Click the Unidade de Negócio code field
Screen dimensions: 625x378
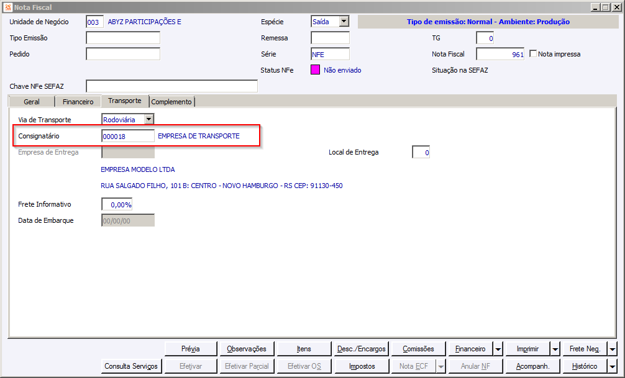pyautogui.click(x=94, y=22)
